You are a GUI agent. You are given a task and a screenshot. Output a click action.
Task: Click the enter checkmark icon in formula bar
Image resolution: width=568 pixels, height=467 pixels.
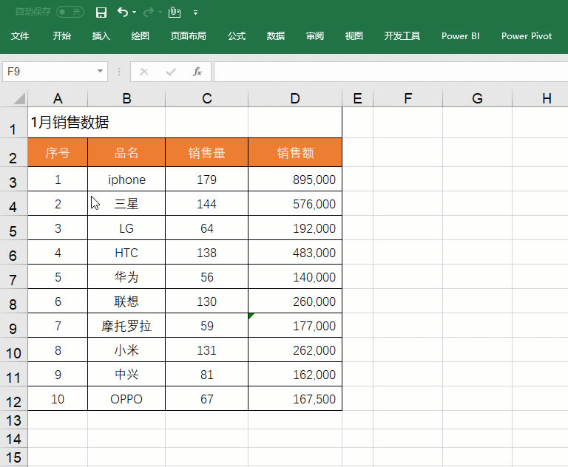[171, 72]
